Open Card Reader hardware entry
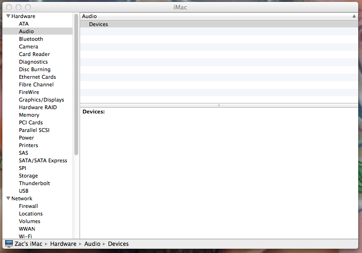The image size is (362, 253). (35, 54)
